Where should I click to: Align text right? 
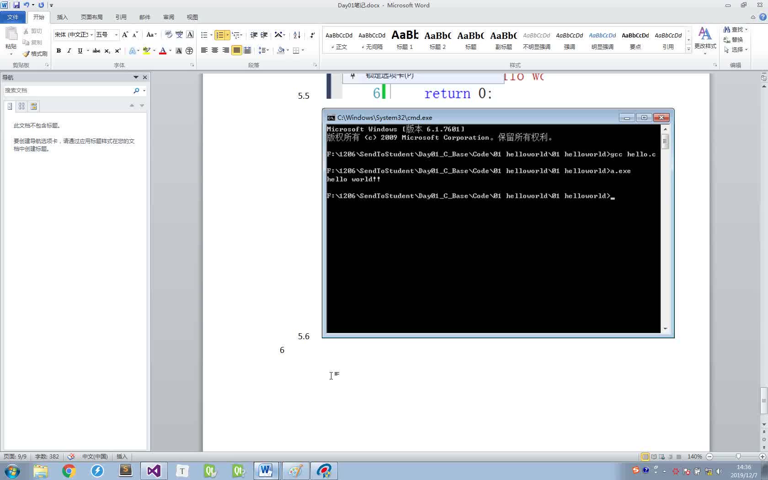[x=225, y=50]
